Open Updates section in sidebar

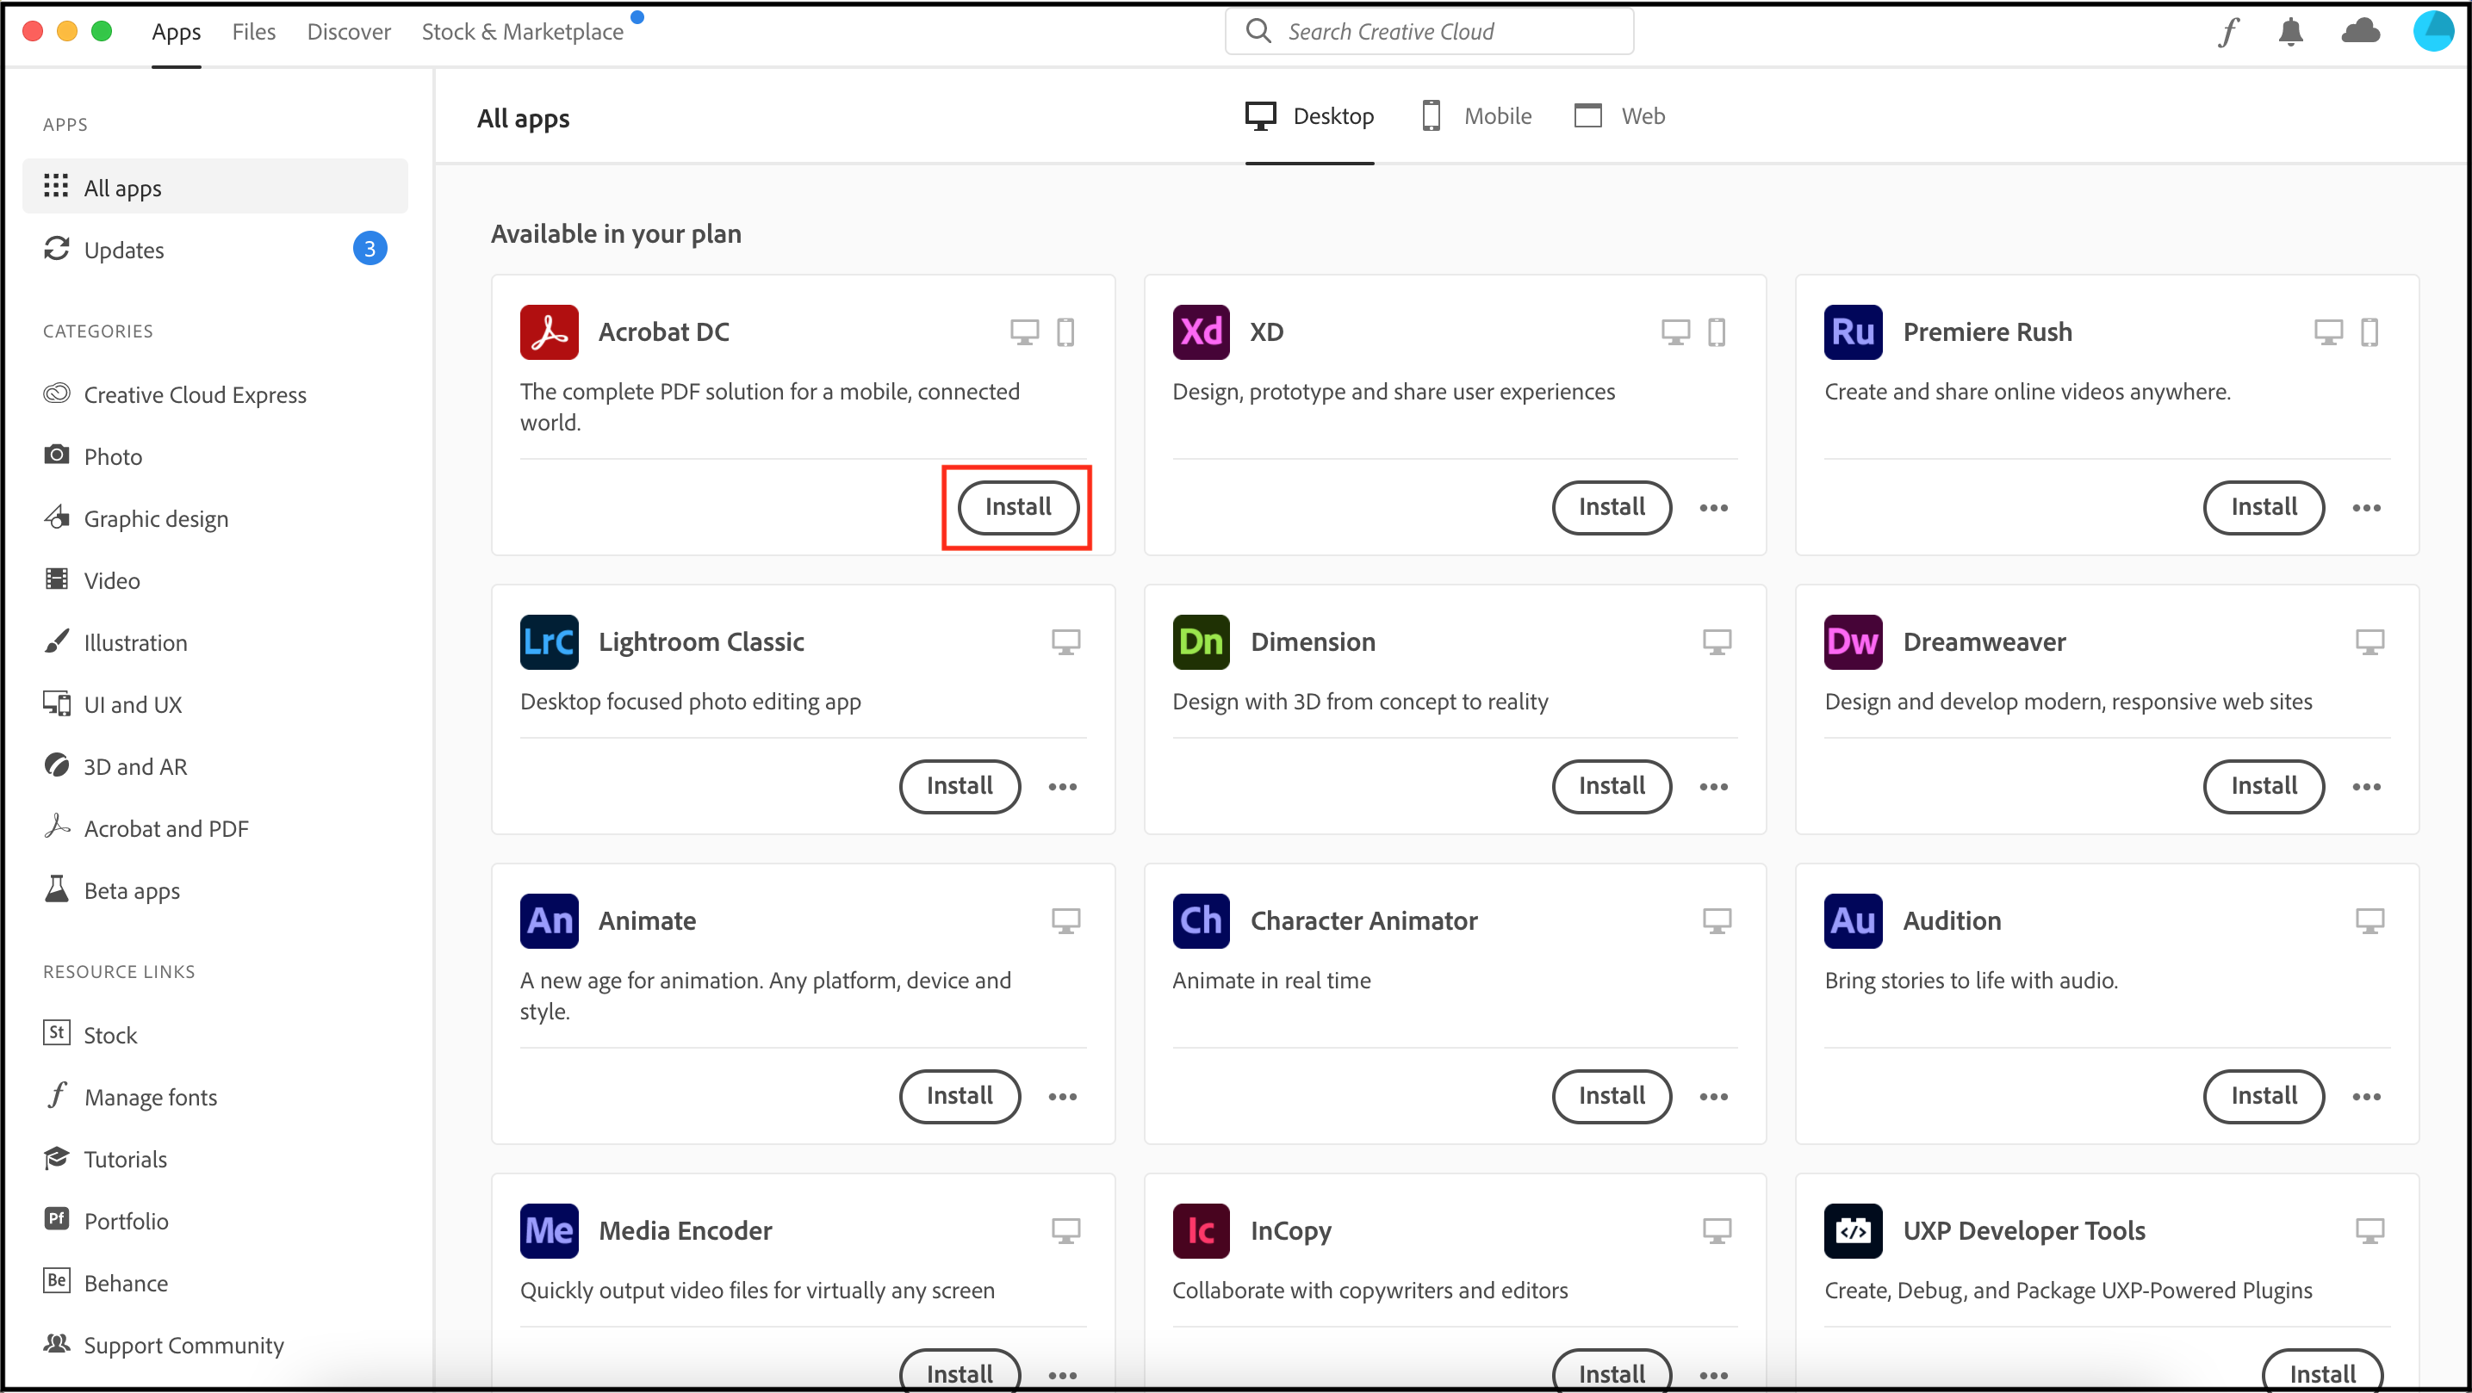pos(122,250)
